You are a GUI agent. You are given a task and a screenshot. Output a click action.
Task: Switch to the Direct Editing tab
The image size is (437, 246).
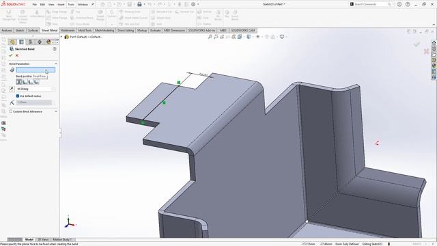point(126,30)
